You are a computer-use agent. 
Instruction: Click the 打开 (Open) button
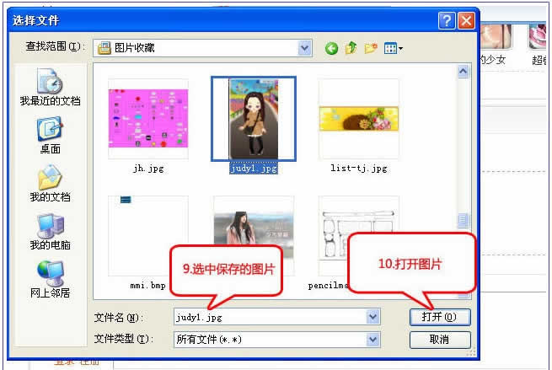click(440, 317)
